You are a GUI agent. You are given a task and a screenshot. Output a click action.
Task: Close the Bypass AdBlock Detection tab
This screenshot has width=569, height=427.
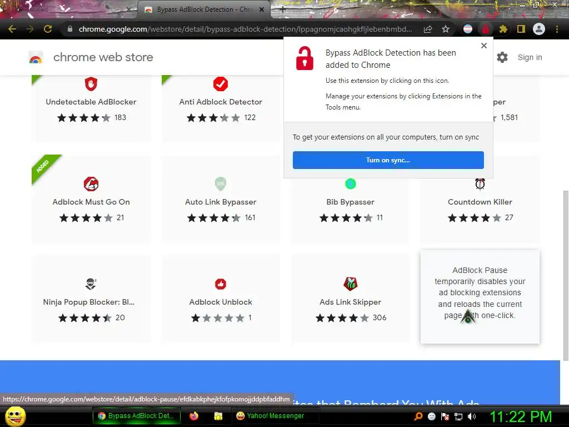262,10
